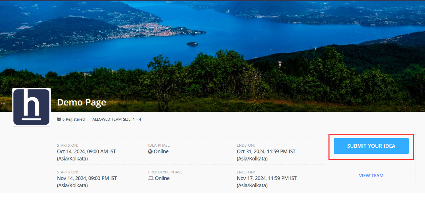This screenshot has width=425, height=202.
Task: Click Online text beside the laptop icon
Action: pos(162,178)
